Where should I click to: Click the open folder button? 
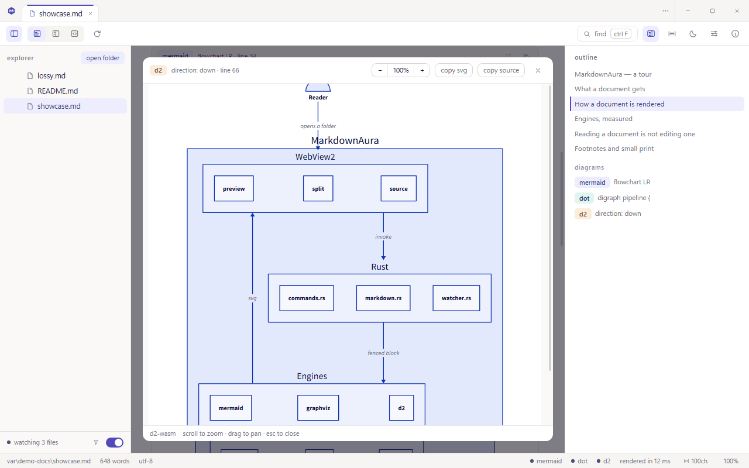pyautogui.click(x=102, y=58)
